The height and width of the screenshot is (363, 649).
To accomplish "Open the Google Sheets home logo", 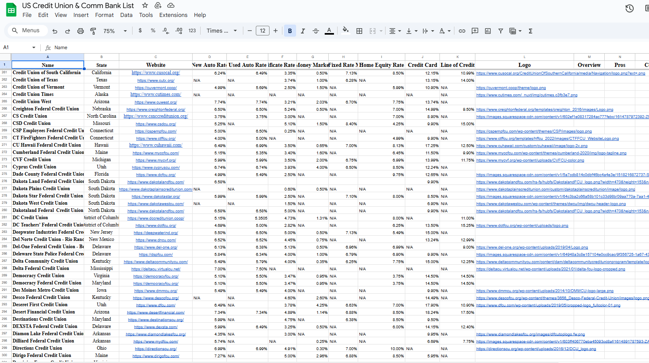I will 11,10.
